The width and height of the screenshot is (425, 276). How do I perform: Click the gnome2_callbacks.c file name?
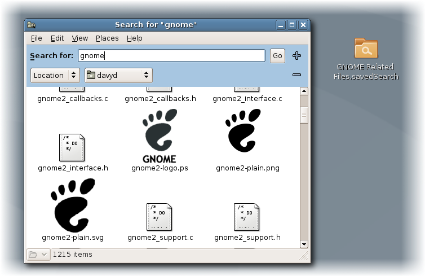tap(73, 99)
